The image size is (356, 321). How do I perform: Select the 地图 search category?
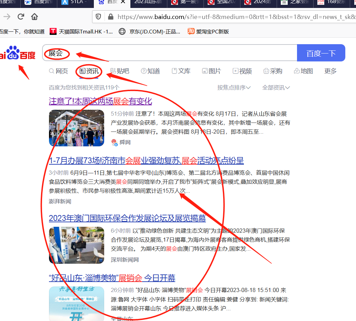[304, 71]
